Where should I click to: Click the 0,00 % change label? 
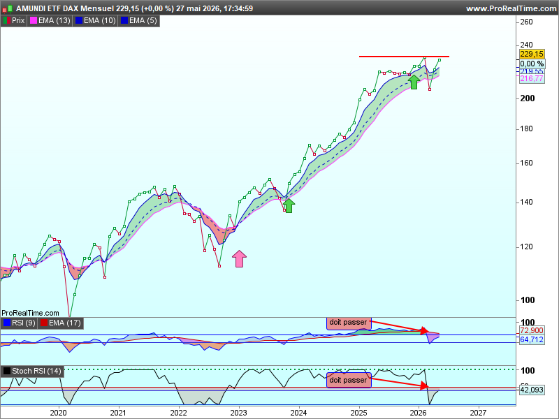point(532,64)
